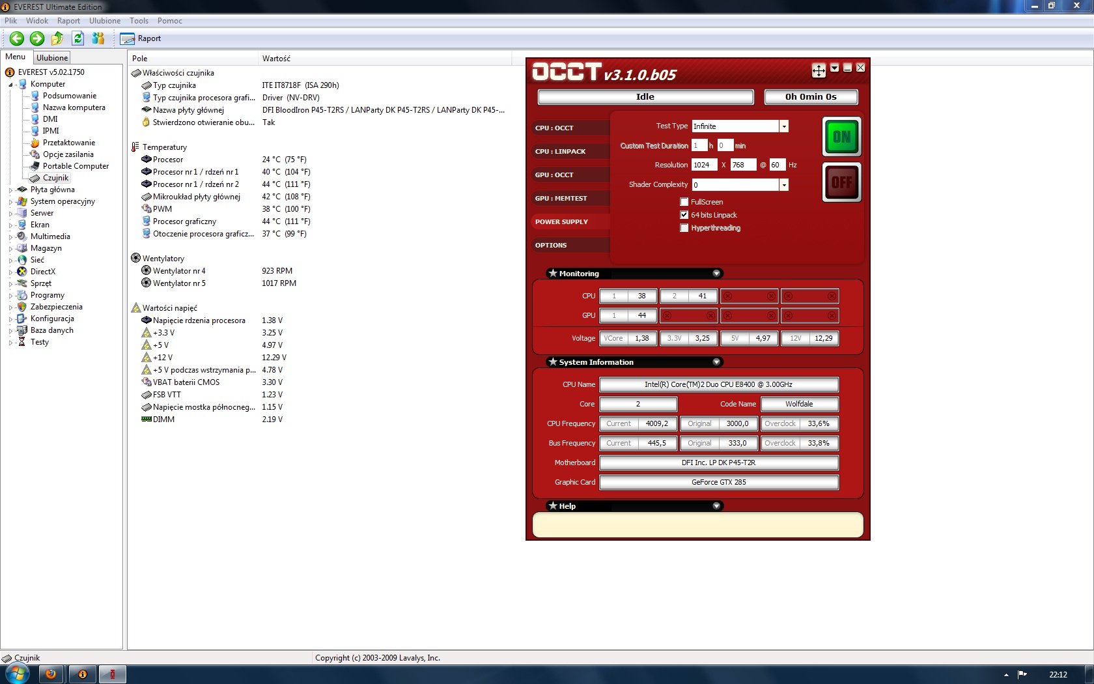The width and height of the screenshot is (1094, 684).
Task: Click the Action Center flag tray icon
Action: click(1022, 675)
